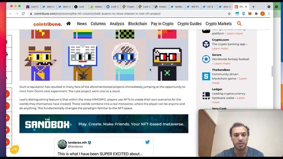Open the site search magnifier
This screenshot has height=159, width=283.
pos(239,23)
